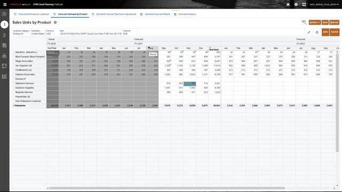Open the hierarchy icon in the left sidebar
The height and width of the screenshot is (192, 342).
coord(4,55)
